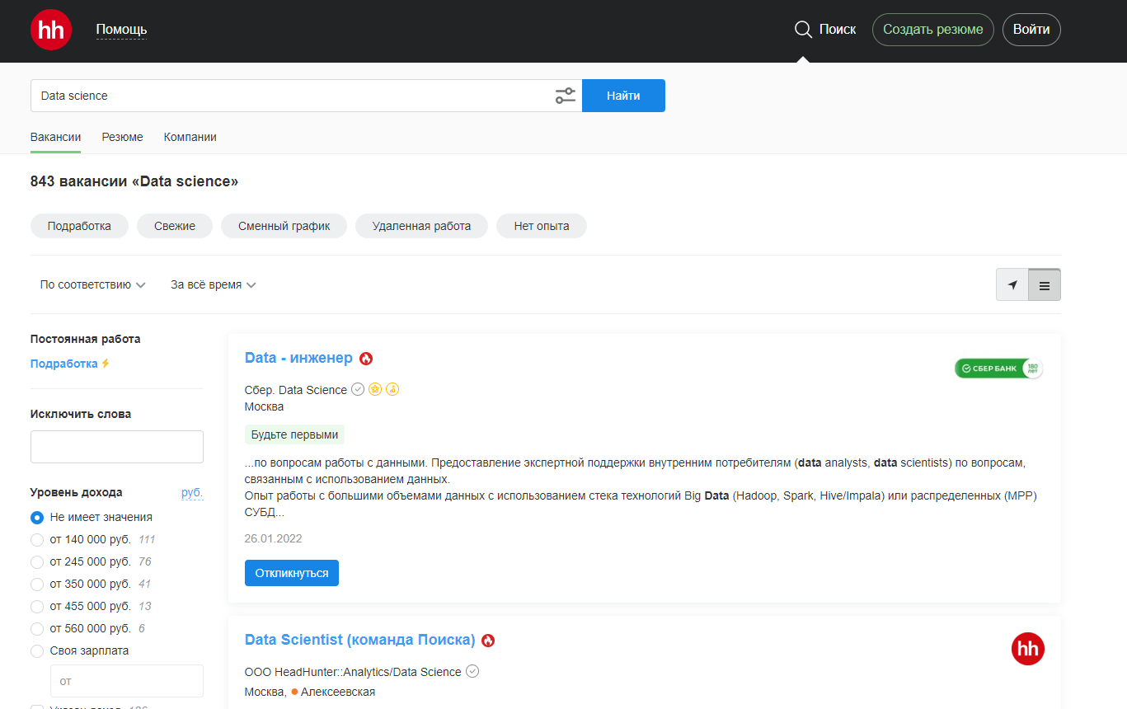
Task: Select income from 140 000 руб.
Action: click(x=37, y=540)
